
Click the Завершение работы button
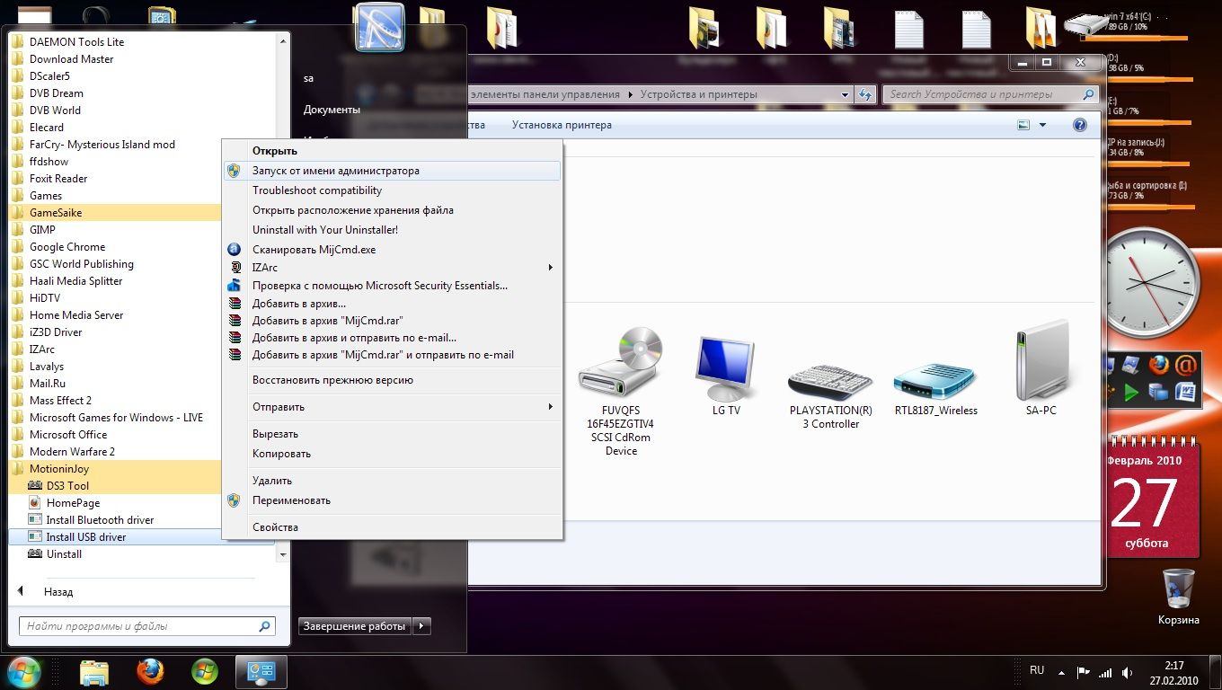pos(354,626)
